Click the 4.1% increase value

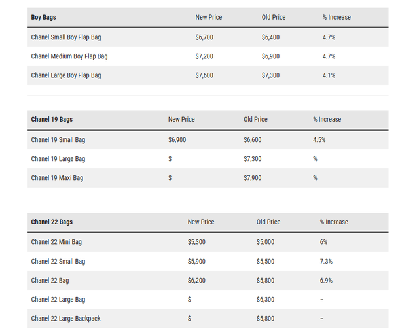click(329, 75)
